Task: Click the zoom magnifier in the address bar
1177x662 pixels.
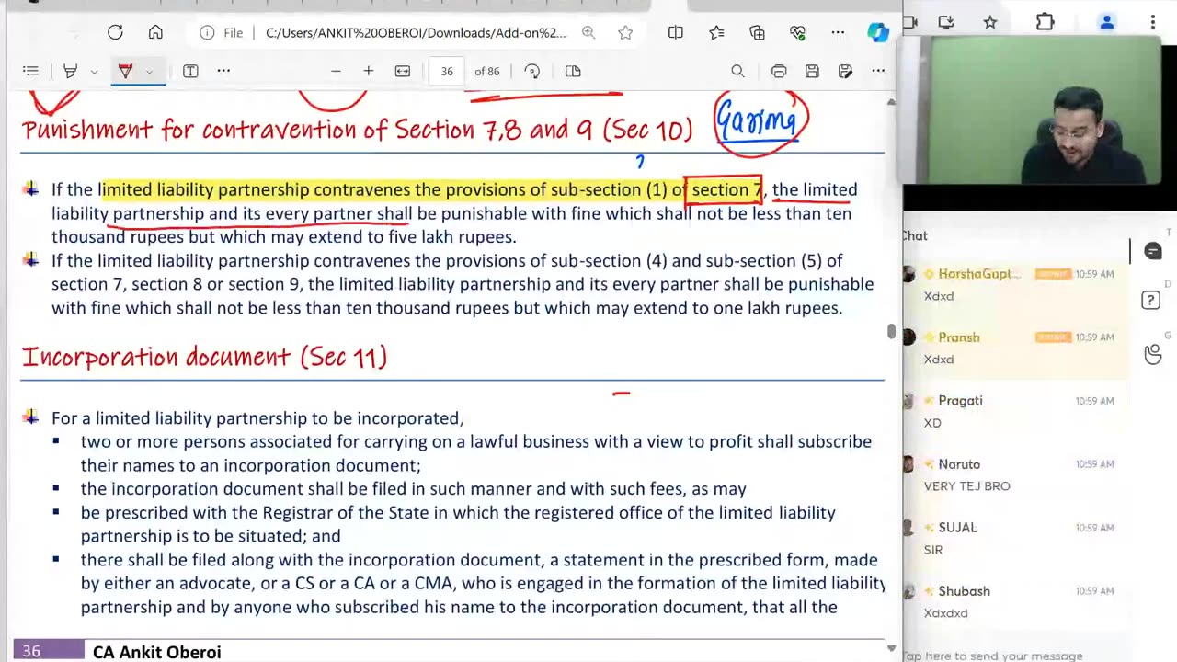Action: pyautogui.click(x=588, y=32)
